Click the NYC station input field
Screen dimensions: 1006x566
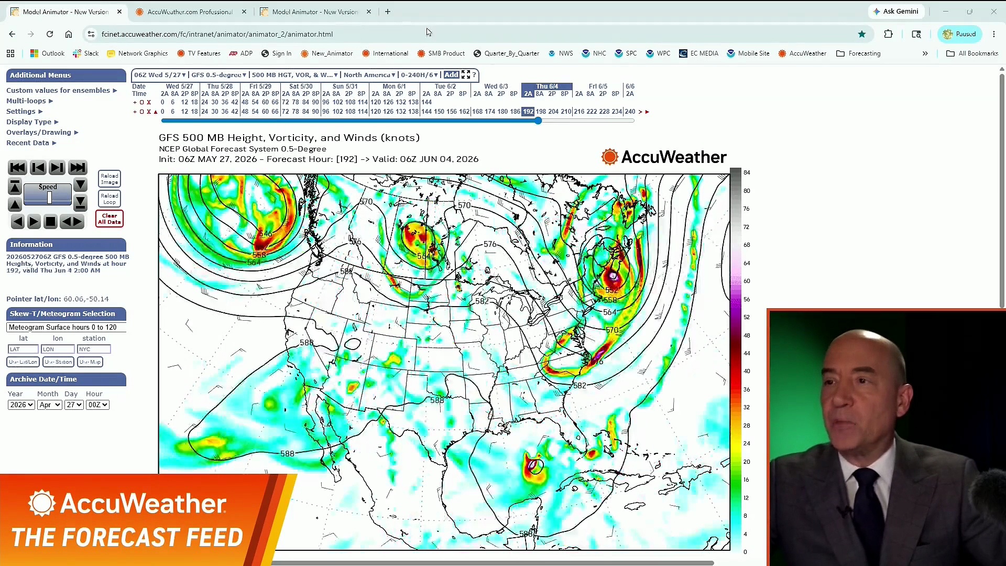pyautogui.click(x=94, y=349)
